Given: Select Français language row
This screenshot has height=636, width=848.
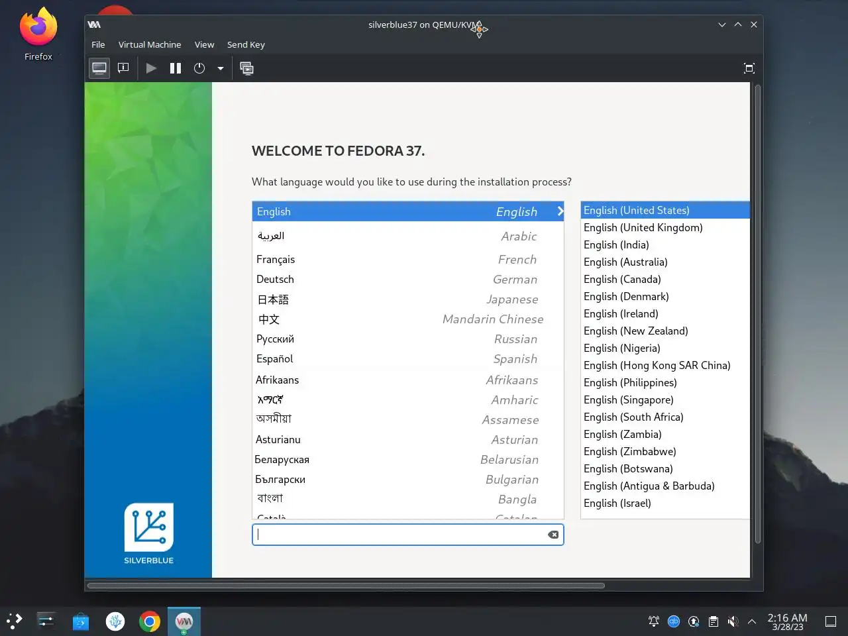Looking at the screenshot, I should click(x=408, y=259).
